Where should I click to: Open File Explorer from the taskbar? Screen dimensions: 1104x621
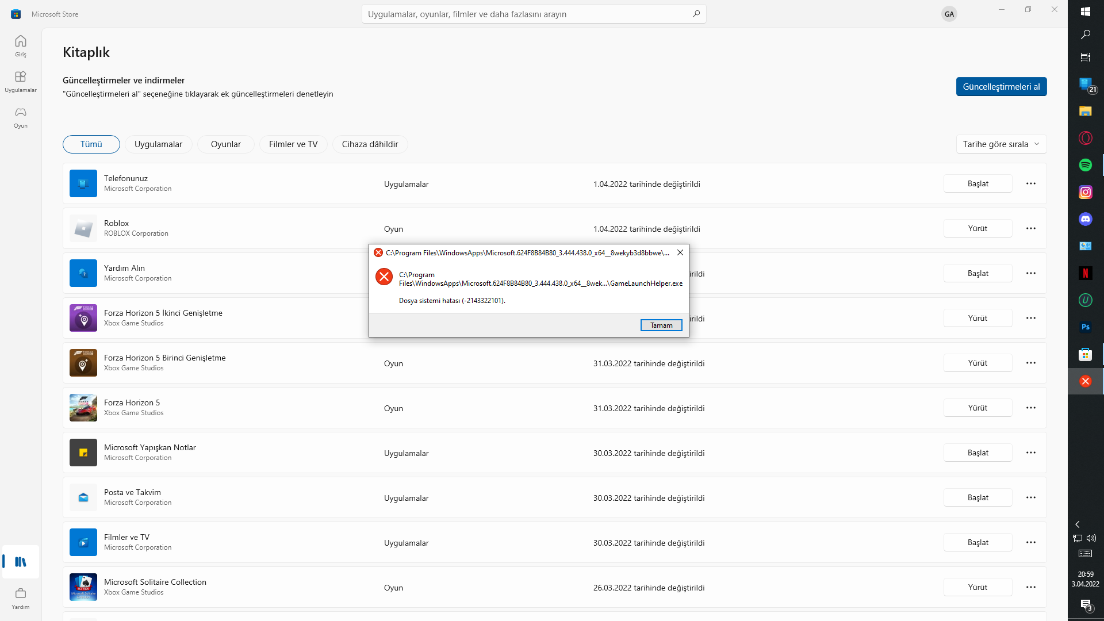(1086, 111)
